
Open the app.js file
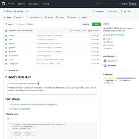[11, 60]
